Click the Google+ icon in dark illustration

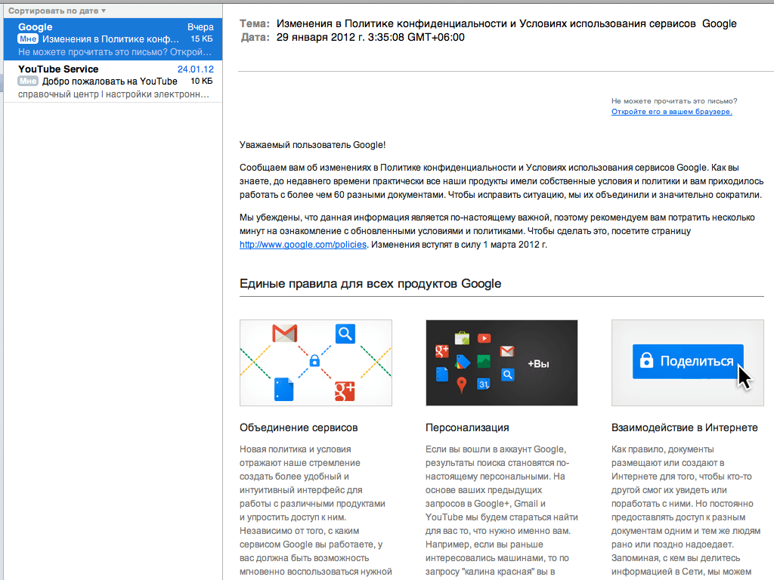point(441,351)
